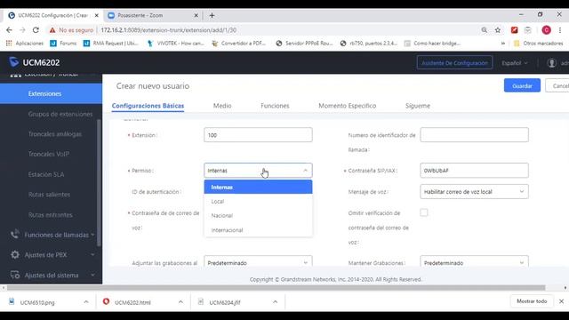Open Rutas entrantes

pos(50,215)
